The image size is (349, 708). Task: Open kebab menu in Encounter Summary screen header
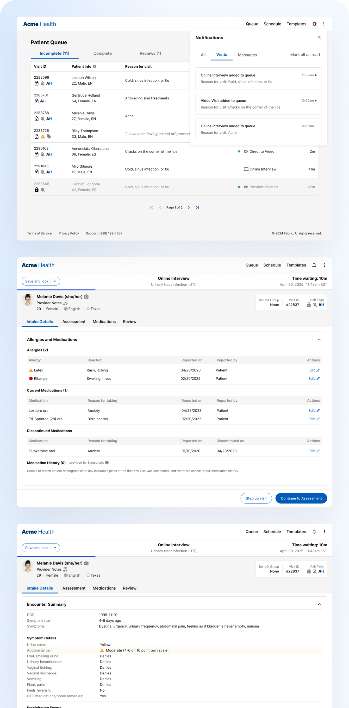pos(325,532)
